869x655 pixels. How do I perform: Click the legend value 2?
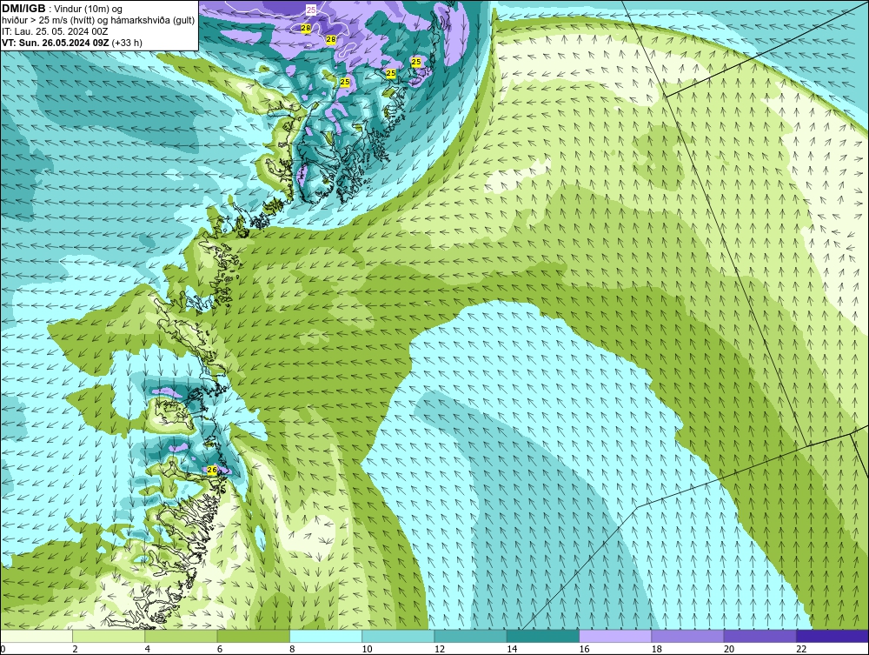75,650
